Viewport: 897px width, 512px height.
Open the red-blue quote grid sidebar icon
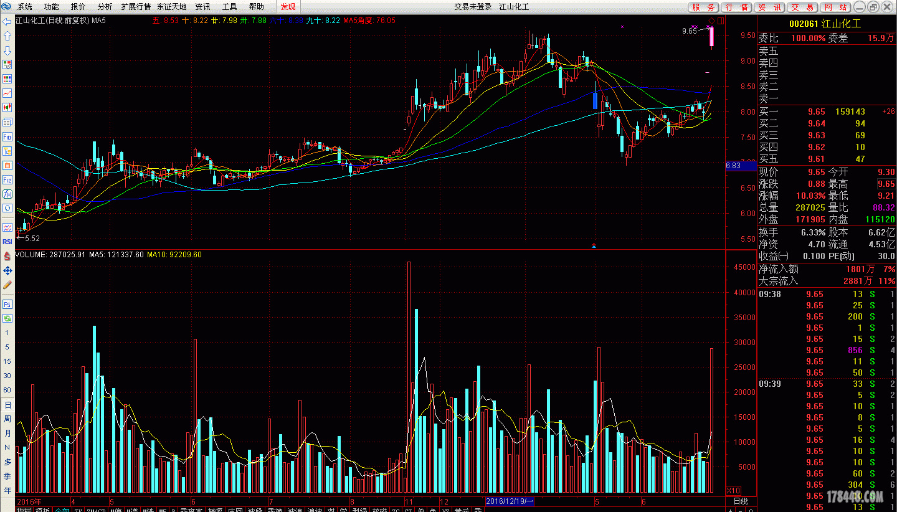7,65
